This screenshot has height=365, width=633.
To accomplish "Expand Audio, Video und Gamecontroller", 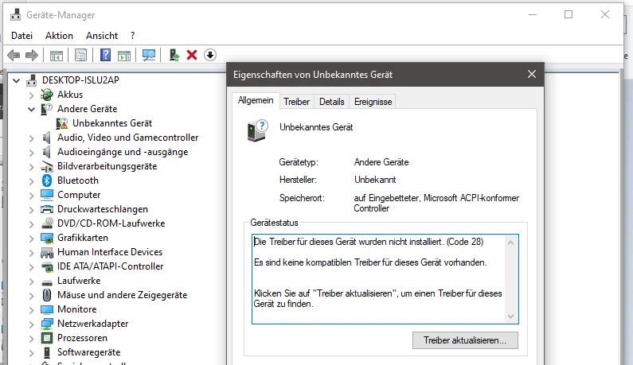I will (x=32, y=138).
